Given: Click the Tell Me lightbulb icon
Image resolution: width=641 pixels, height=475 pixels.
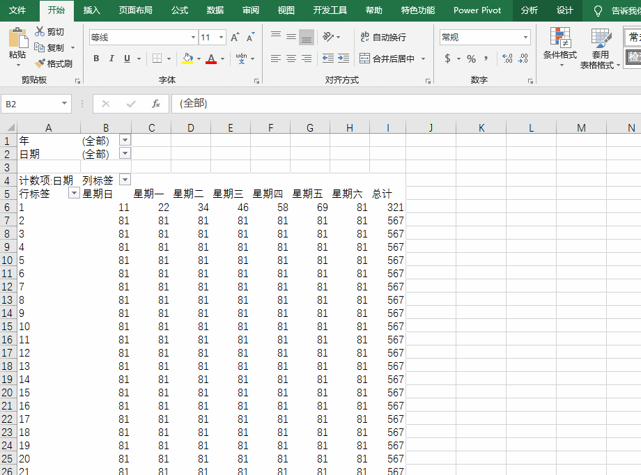Looking at the screenshot, I should pyautogui.click(x=598, y=10).
